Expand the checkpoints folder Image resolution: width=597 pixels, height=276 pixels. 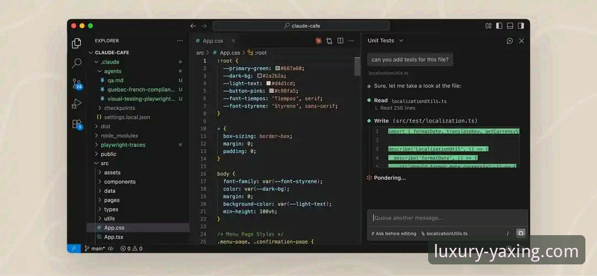[120, 108]
